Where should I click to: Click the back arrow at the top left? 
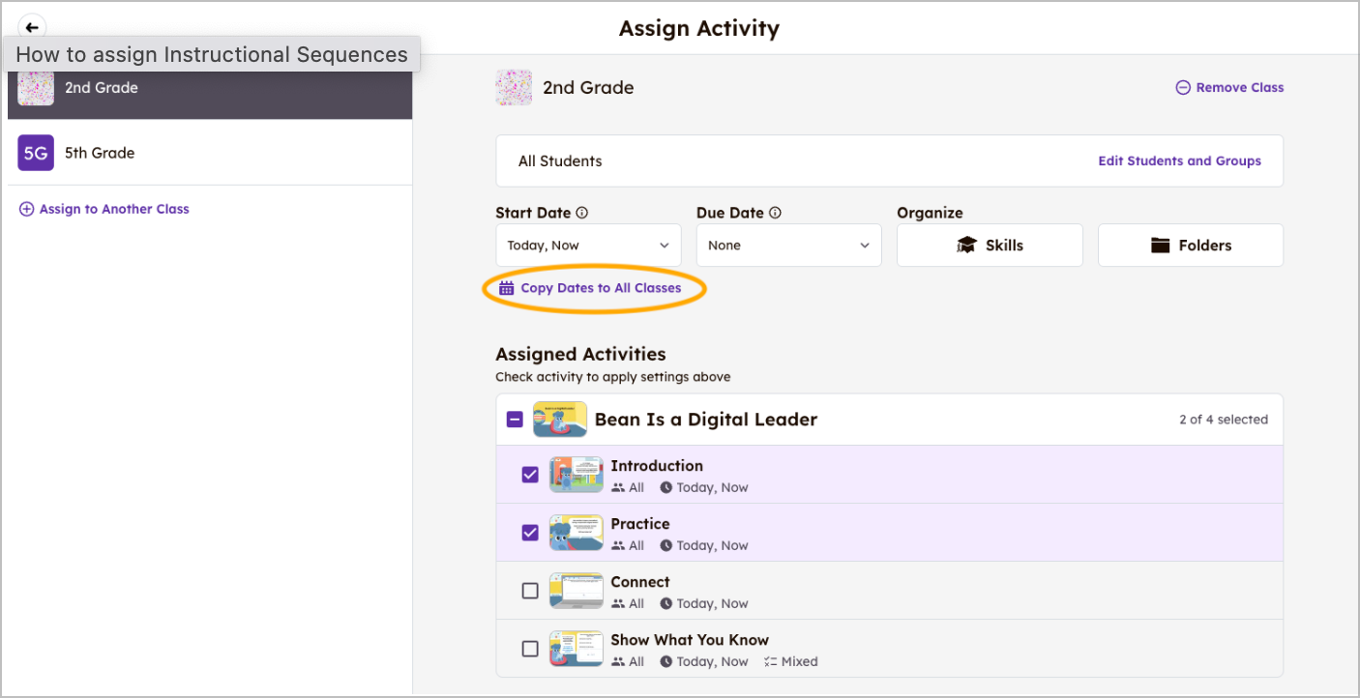(31, 27)
